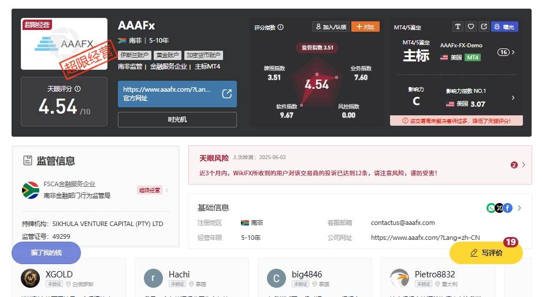Screen dimensions: 542x297
Task: Open X (Twitter) social icon
Action: (x=499, y=208)
